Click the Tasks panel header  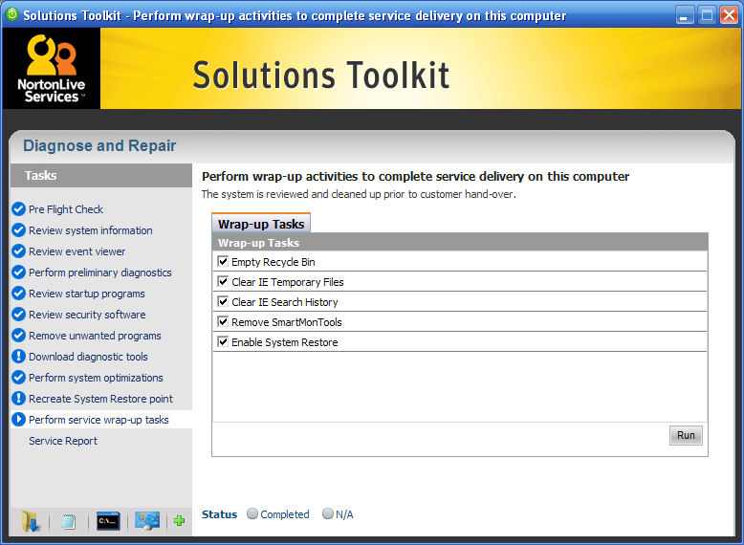click(101, 176)
